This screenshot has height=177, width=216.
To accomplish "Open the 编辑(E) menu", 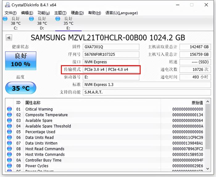I will point(27,13).
